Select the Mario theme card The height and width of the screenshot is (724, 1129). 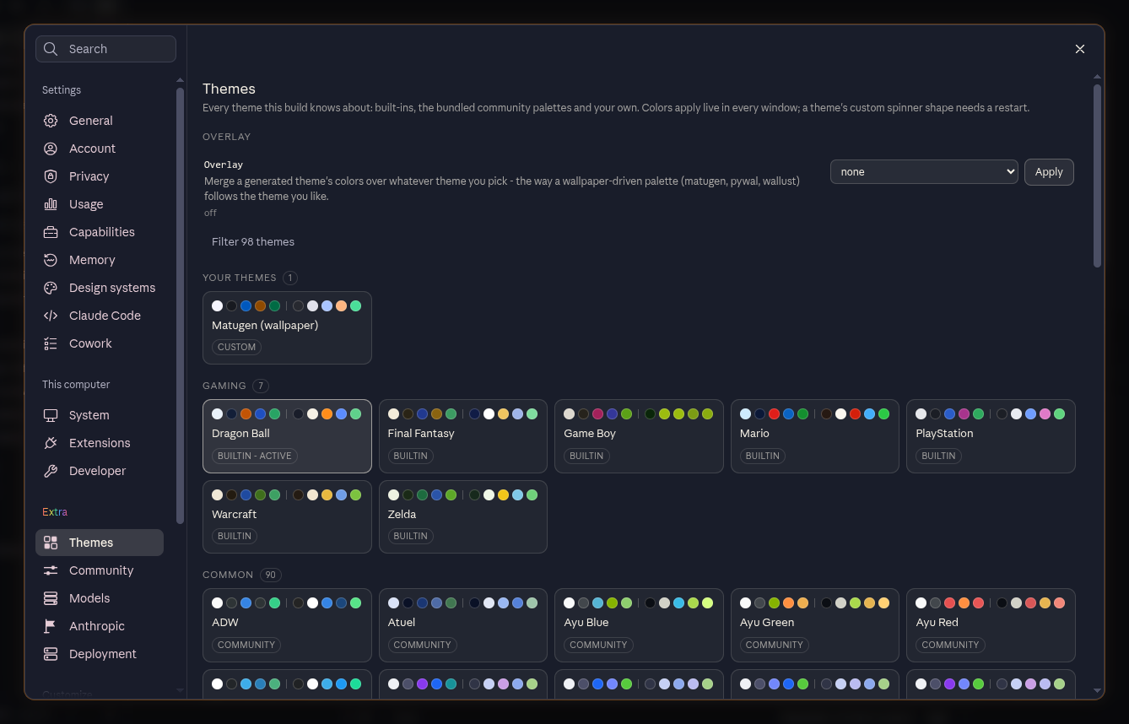pyautogui.click(x=815, y=436)
